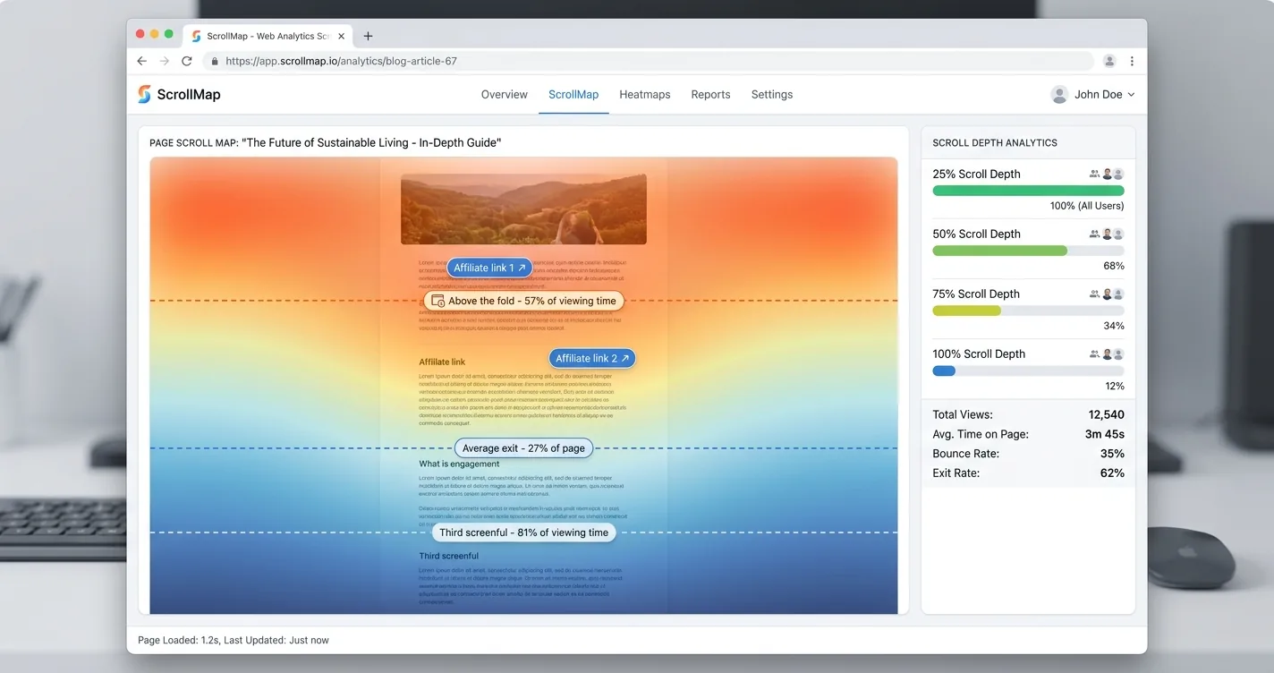Click the '100% (All Users)' text
The width and height of the screenshot is (1274, 673).
pyautogui.click(x=1087, y=206)
